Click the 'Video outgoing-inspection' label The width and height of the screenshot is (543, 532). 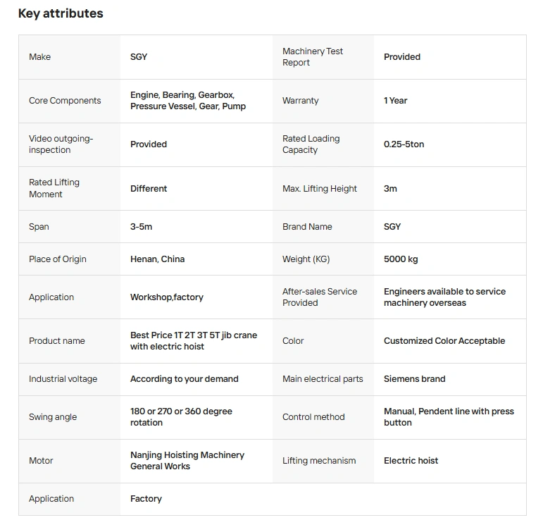click(61, 144)
